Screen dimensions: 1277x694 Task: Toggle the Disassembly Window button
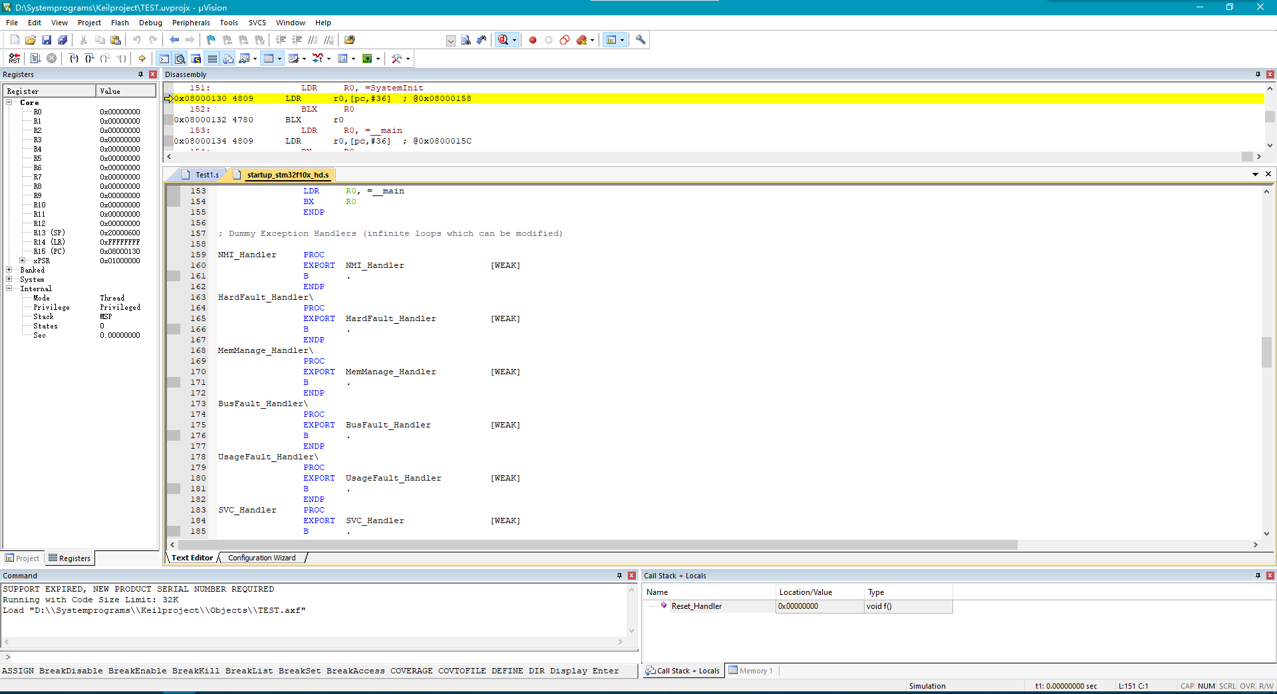tap(180, 58)
